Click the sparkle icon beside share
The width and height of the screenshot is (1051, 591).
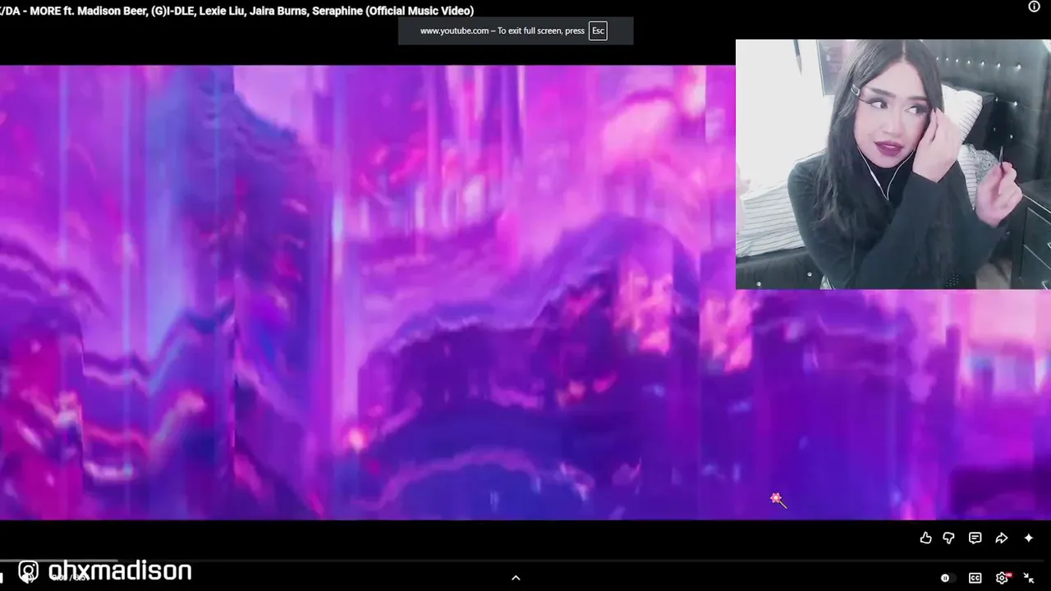[1029, 538]
